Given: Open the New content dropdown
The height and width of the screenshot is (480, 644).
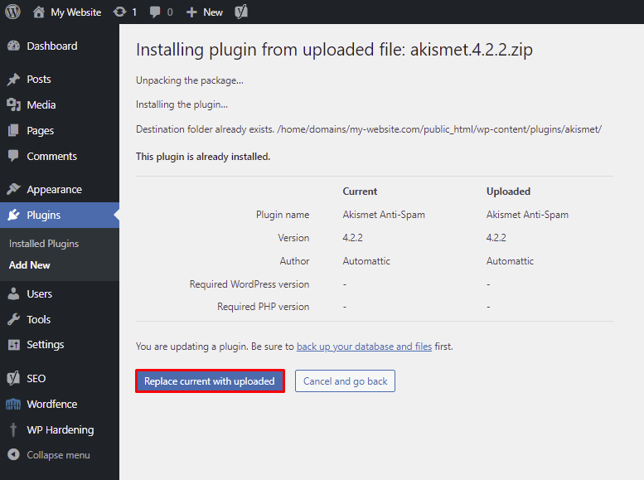Looking at the screenshot, I should 204,12.
